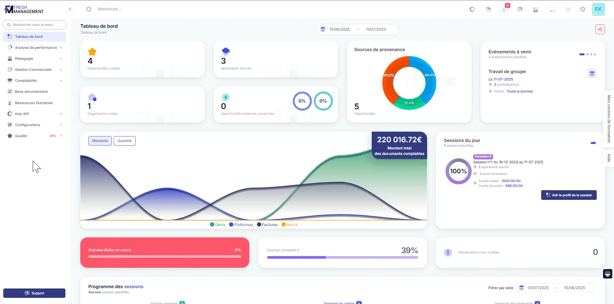Expand the Comptabilité sidebar section
Viewport: 614px width, 304px height.
point(35,81)
